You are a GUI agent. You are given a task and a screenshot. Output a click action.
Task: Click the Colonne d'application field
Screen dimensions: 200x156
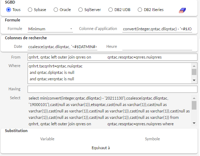pos(157,29)
